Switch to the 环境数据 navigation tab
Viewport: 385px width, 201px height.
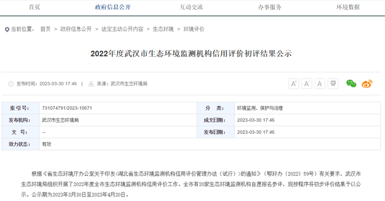click(348, 7)
